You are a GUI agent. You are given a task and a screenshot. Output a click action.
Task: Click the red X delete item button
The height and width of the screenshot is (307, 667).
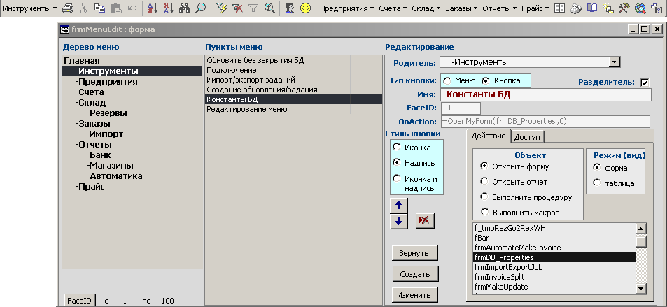(425, 220)
